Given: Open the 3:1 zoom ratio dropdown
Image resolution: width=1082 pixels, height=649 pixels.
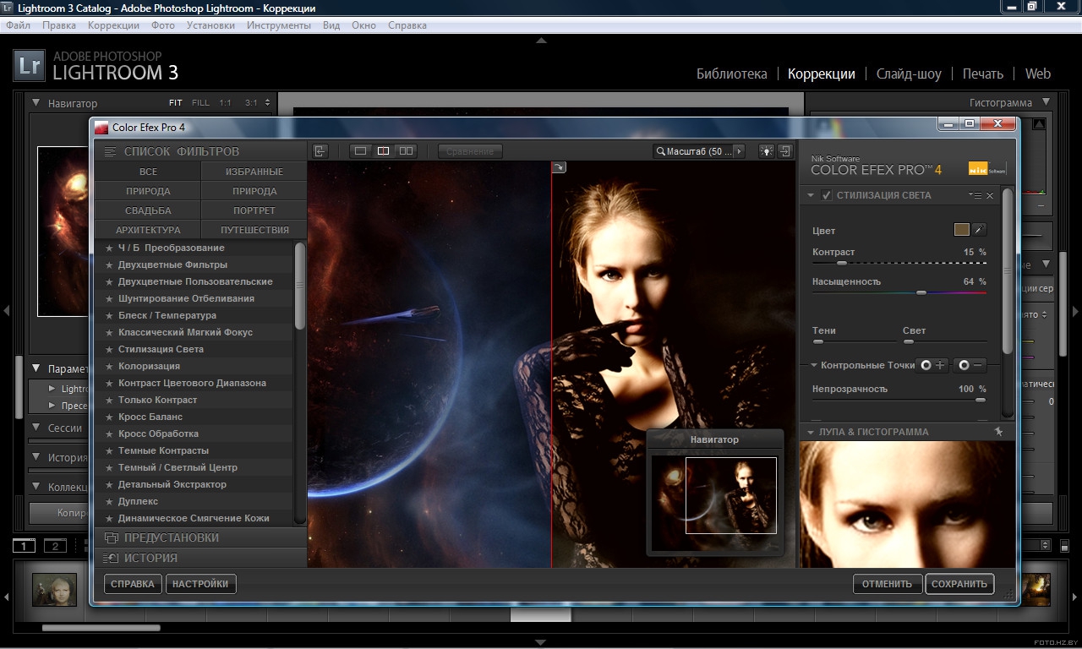Looking at the screenshot, I should [x=268, y=103].
